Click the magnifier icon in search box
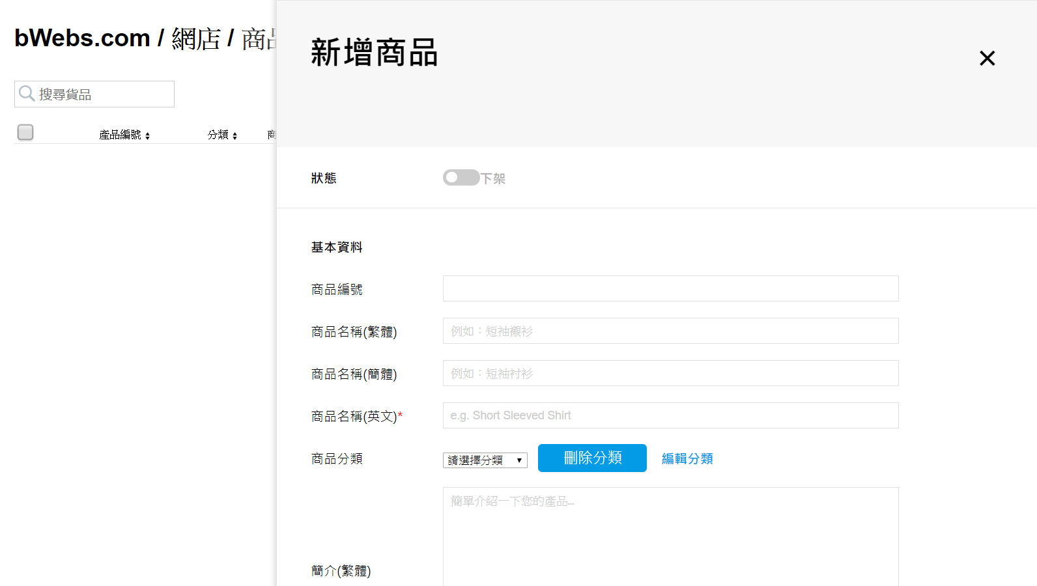 [x=27, y=94]
